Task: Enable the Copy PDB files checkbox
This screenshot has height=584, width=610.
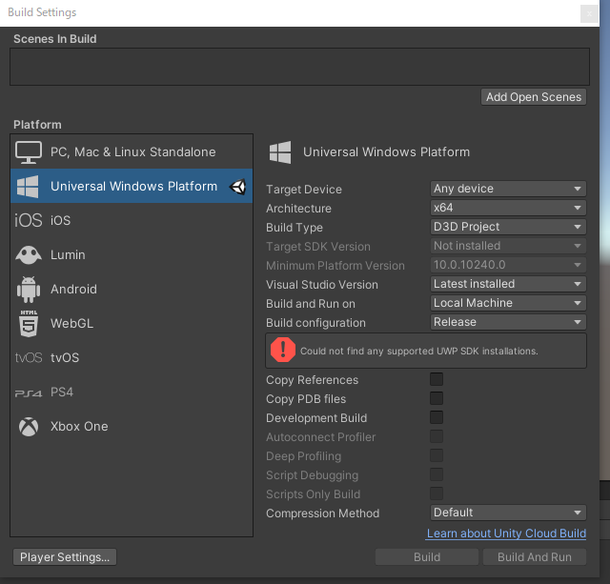Action: pyautogui.click(x=437, y=398)
